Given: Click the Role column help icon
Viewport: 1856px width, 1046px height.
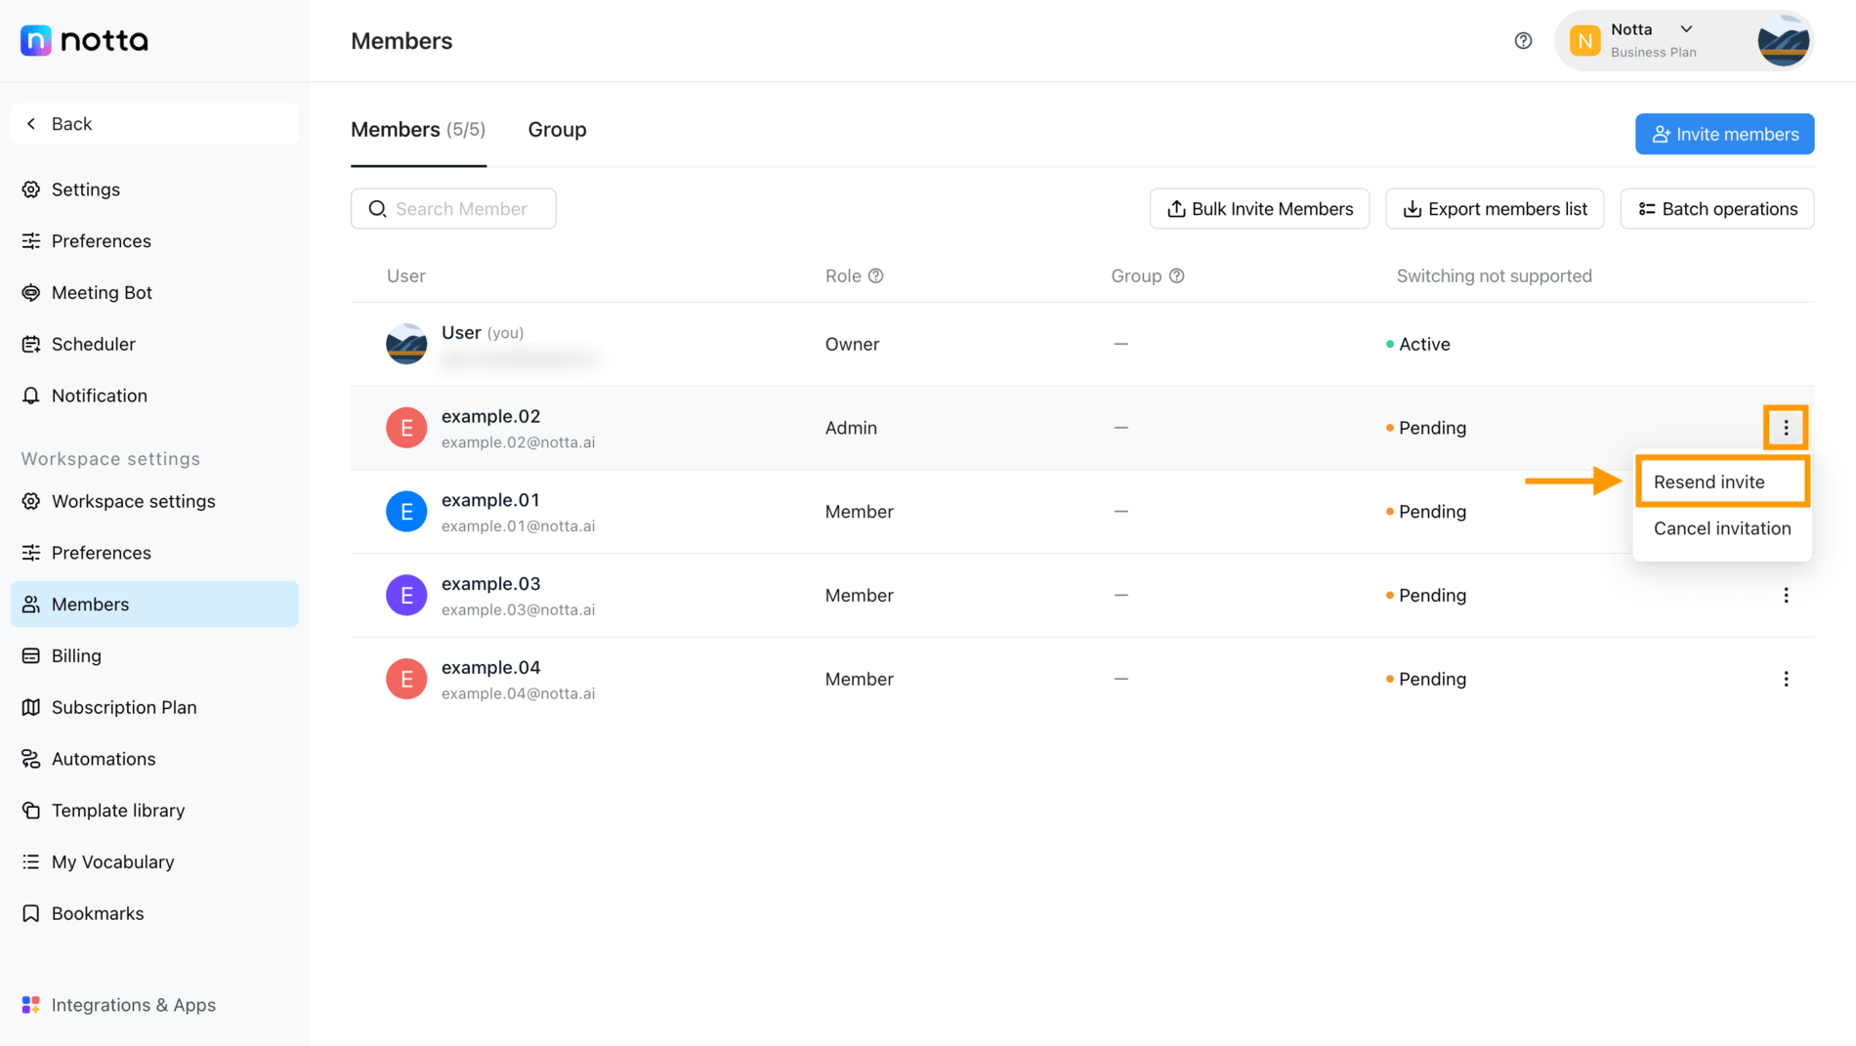Looking at the screenshot, I should [876, 276].
